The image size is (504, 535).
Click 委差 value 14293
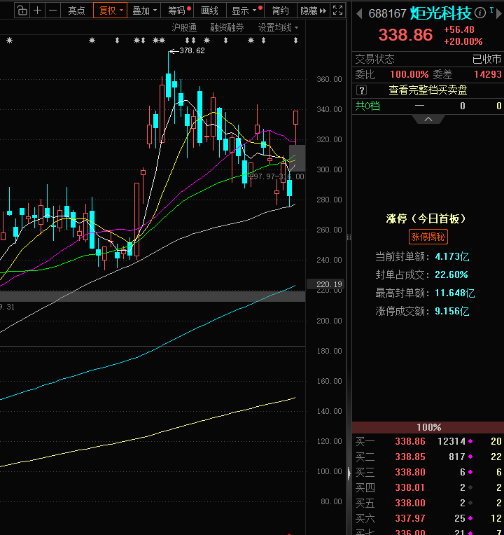click(488, 74)
